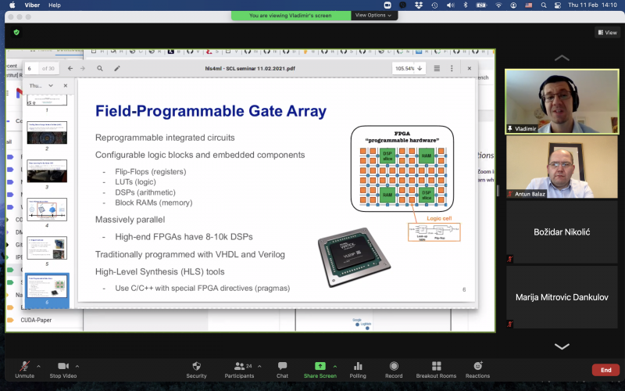625x391 pixels.
Task: Open the Security shield options
Action: click(x=196, y=369)
